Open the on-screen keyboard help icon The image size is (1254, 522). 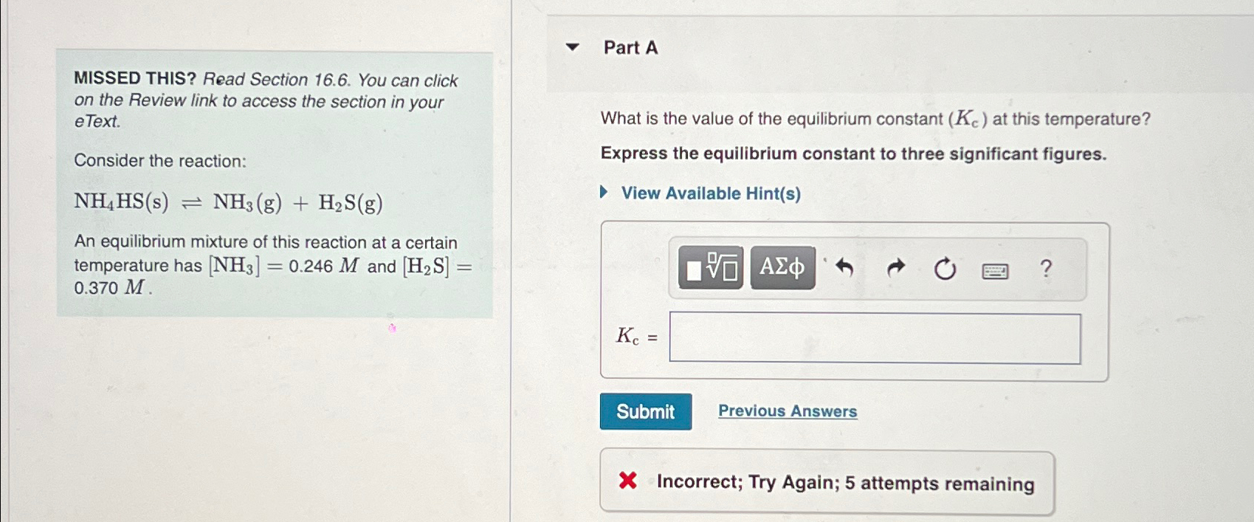(x=996, y=271)
